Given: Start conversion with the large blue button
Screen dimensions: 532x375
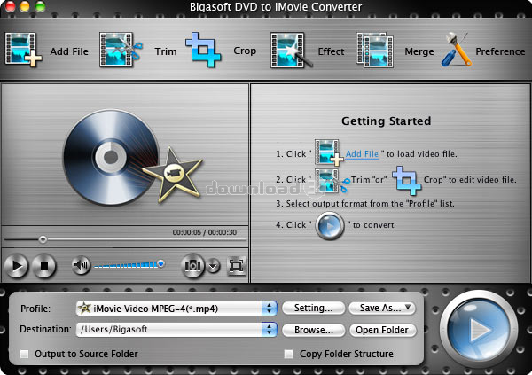Looking at the screenshot, I should click(479, 329).
